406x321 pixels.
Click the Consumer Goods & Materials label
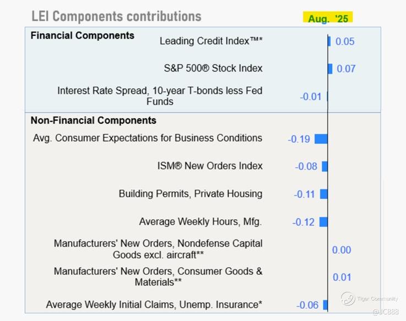(x=158, y=276)
